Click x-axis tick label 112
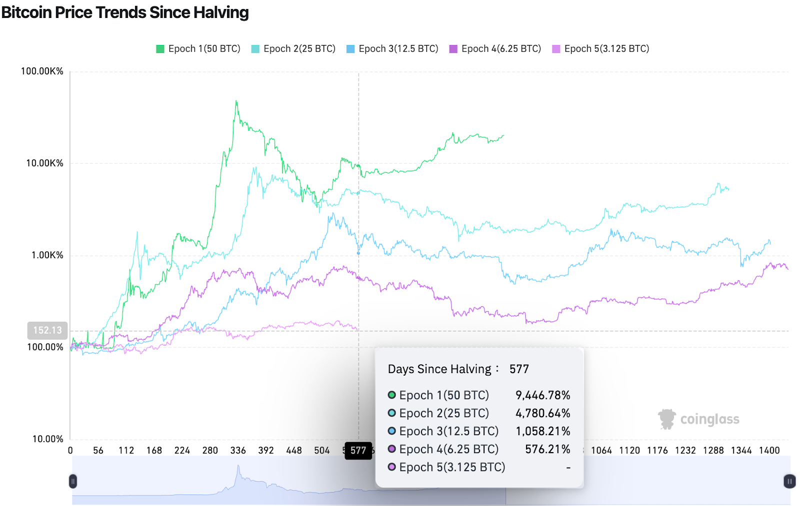800x506 pixels. point(126,450)
